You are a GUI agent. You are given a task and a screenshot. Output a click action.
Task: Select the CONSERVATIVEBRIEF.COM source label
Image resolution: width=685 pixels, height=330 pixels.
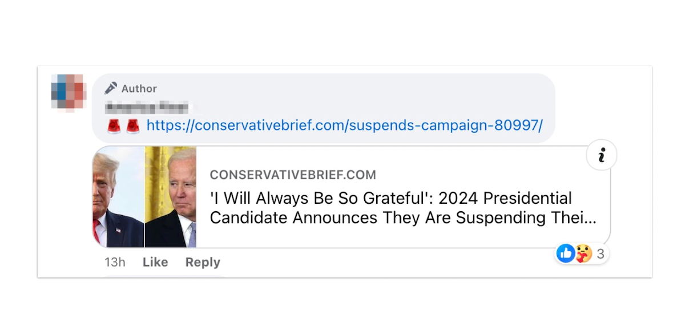click(x=293, y=175)
